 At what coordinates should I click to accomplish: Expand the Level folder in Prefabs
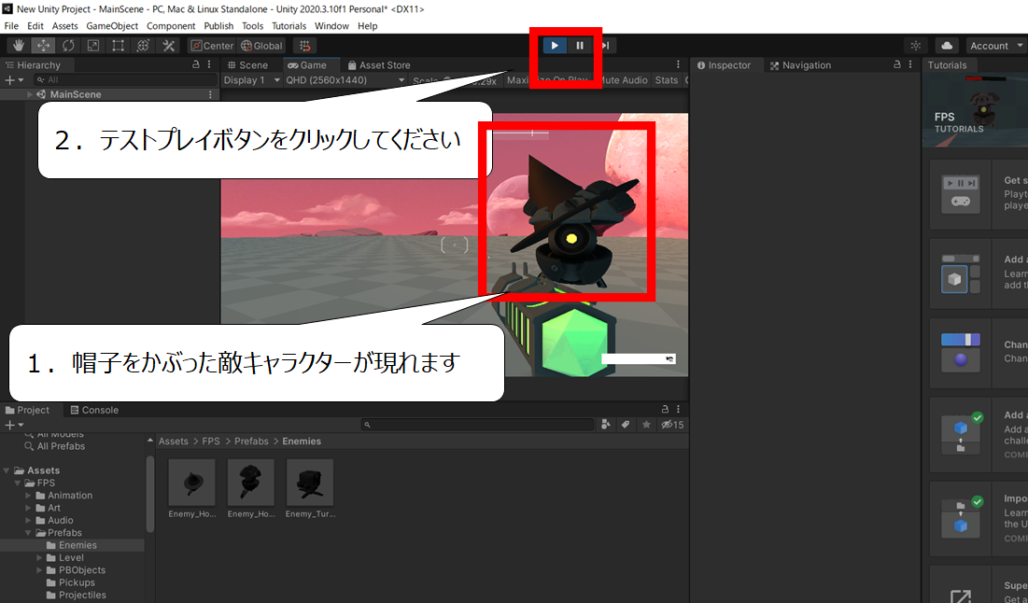39,558
